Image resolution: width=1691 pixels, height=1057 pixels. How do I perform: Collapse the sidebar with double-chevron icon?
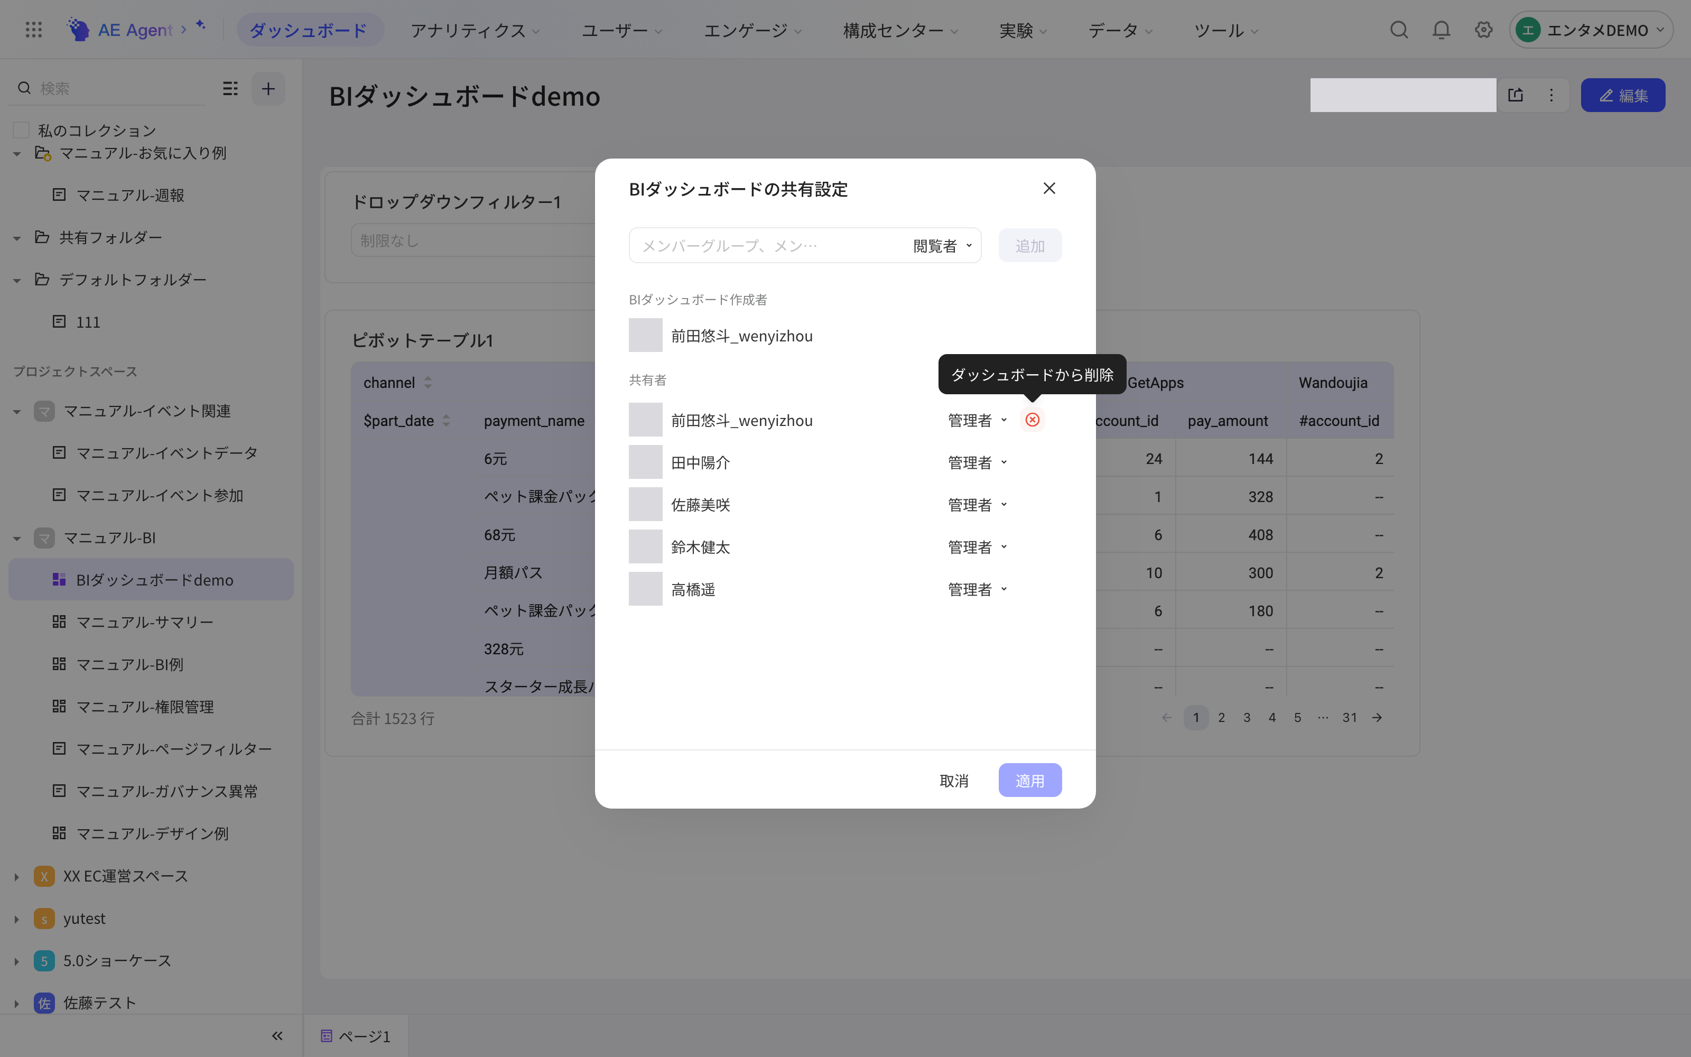click(x=277, y=1036)
